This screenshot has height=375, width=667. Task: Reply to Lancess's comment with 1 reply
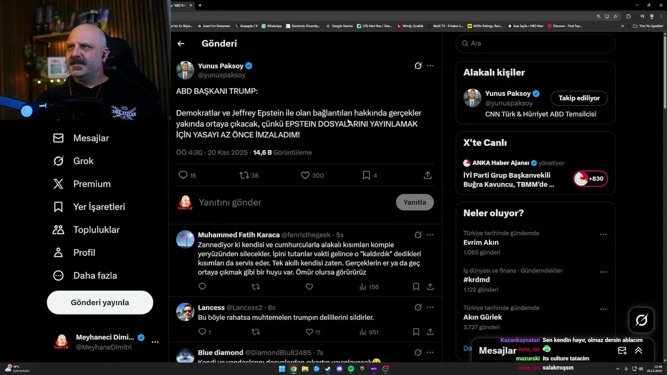[204, 332]
